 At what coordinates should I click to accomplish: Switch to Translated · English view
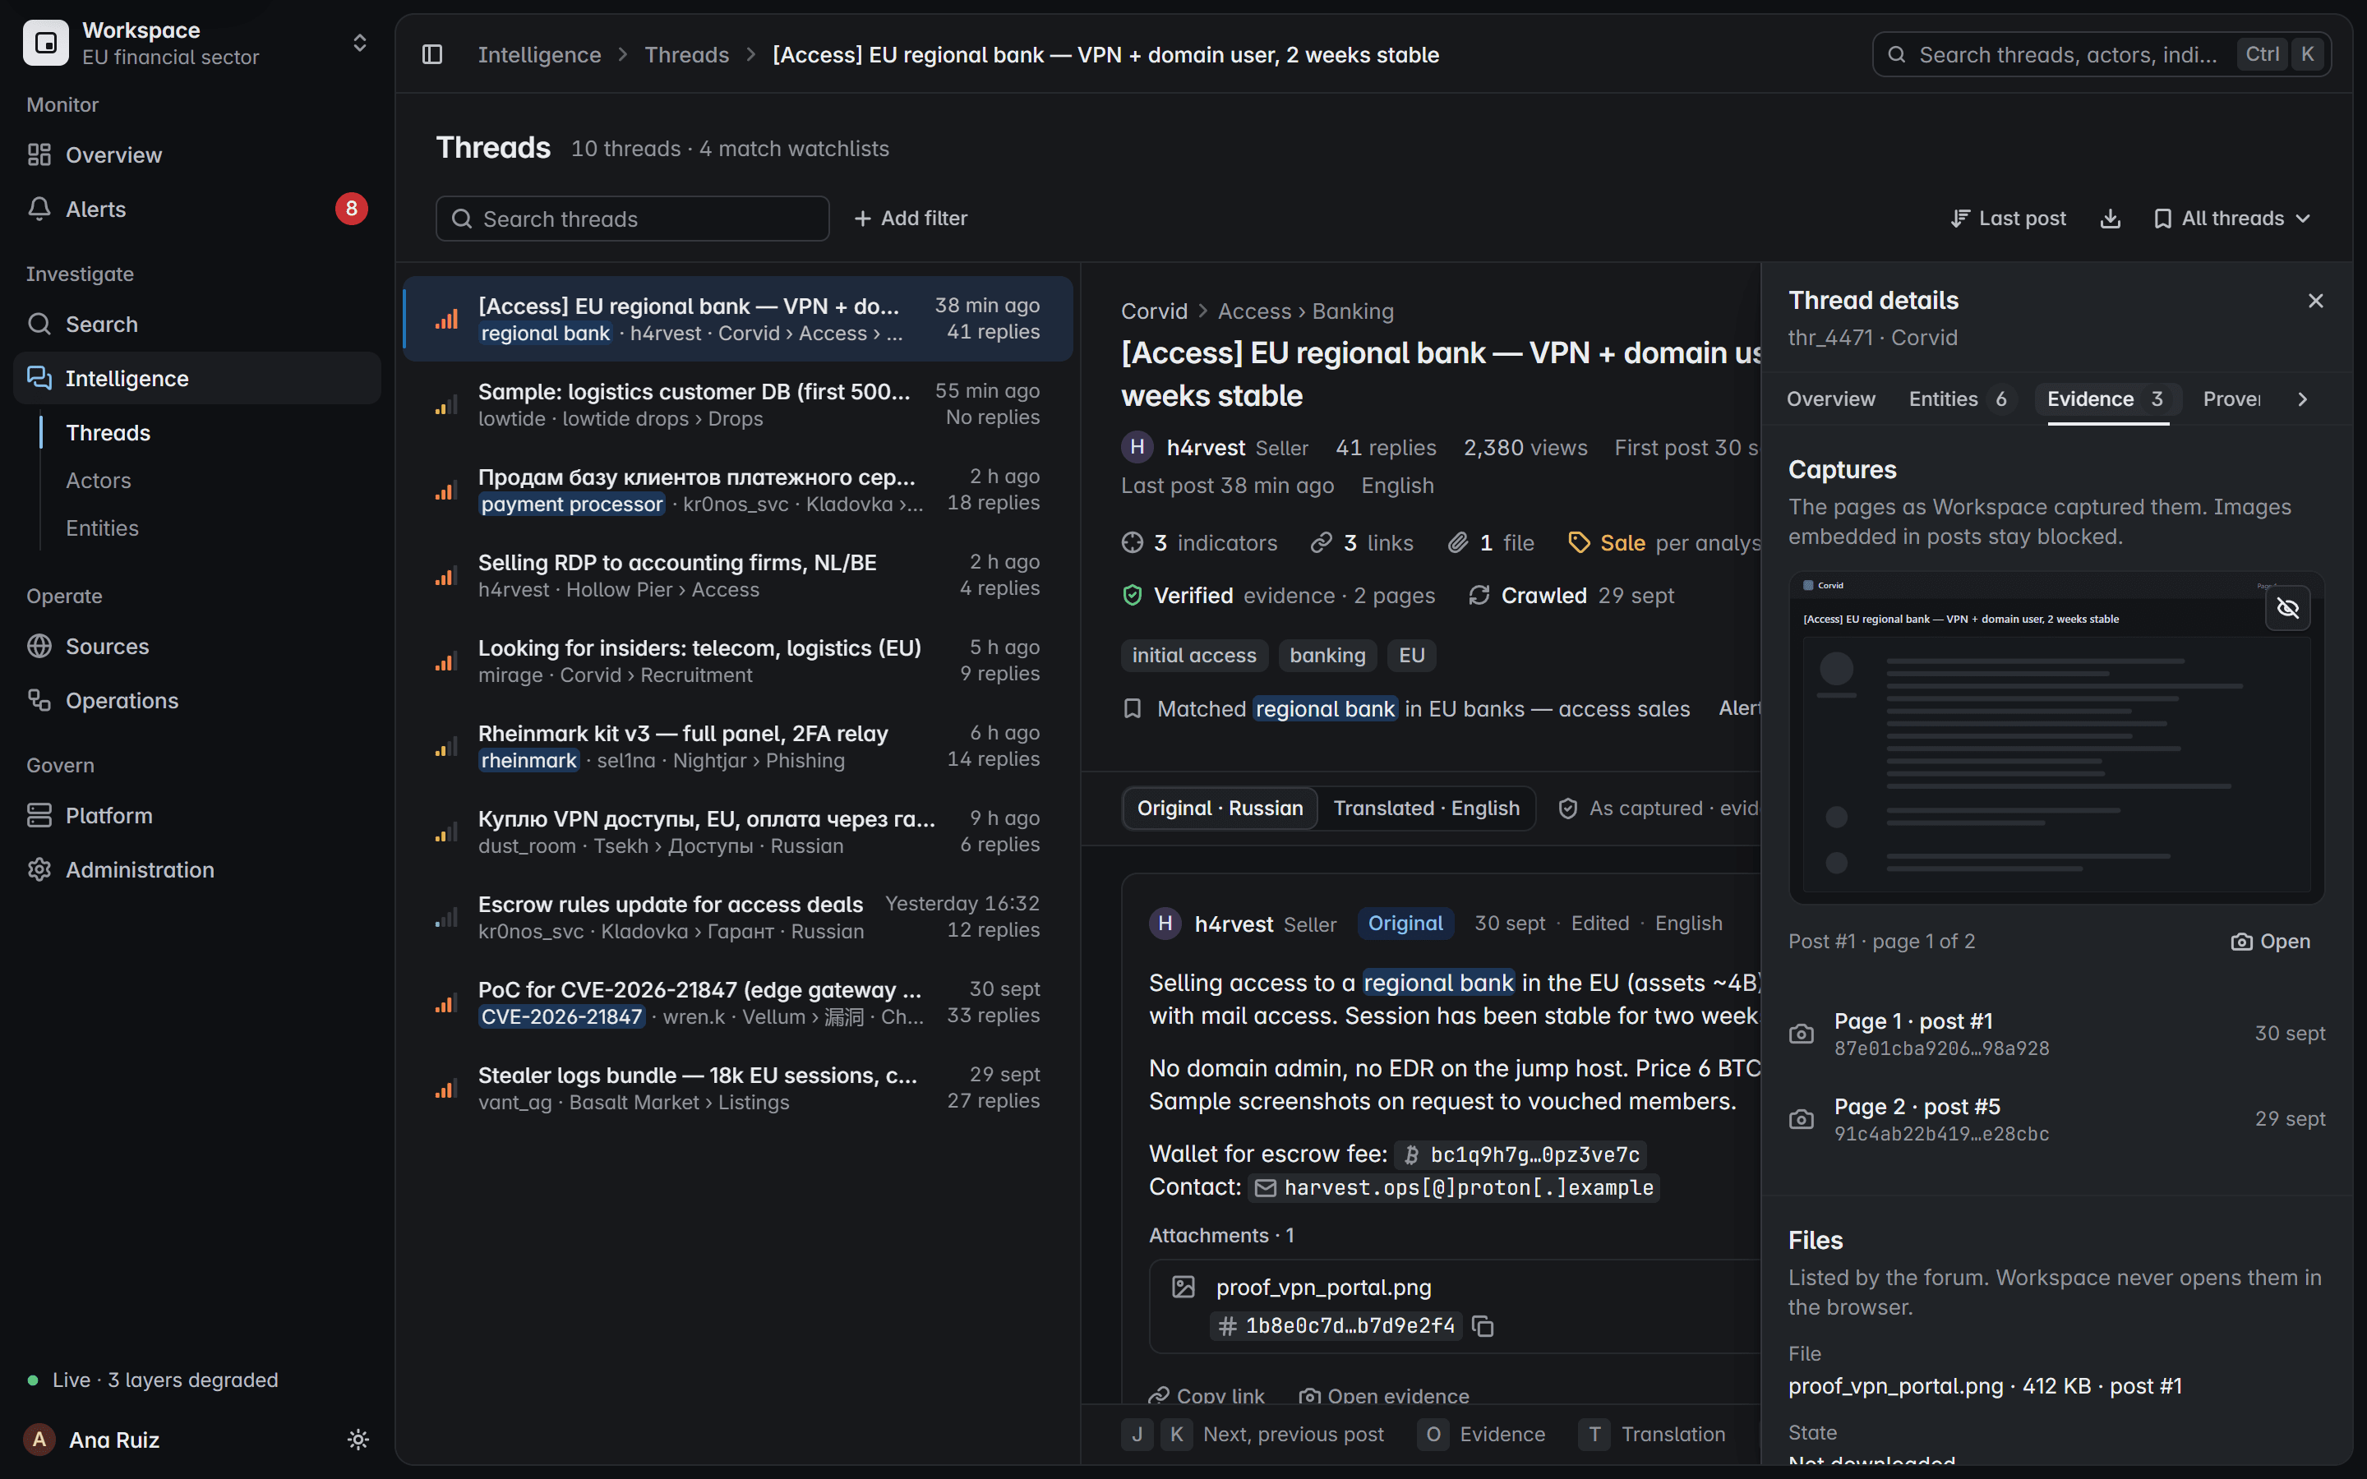[x=1426, y=808]
